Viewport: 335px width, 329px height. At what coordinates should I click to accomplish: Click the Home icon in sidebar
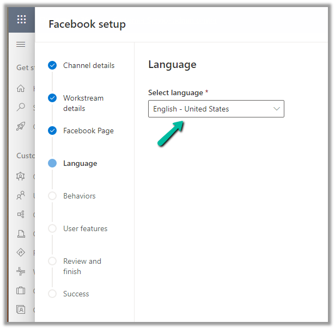click(x=21, y=88)
